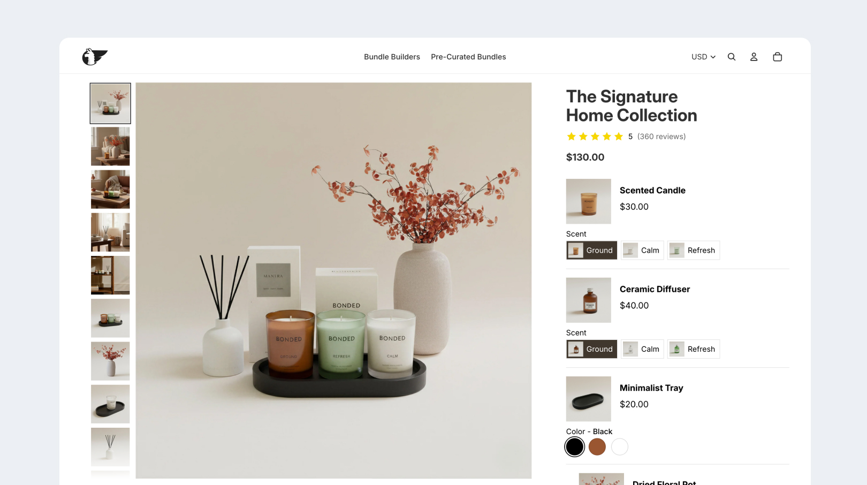Open the Pre-Curated Bundles menu item
Viewport: 867px width, 485px height.
click(x=468, y=57)
